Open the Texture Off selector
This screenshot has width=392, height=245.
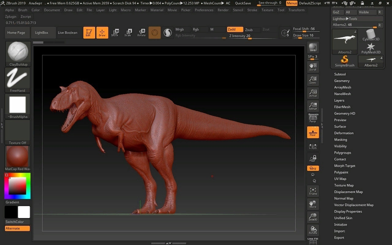[17, 132]
